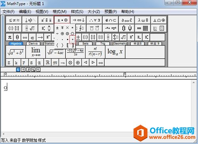Insert the division sign from palette
Screen dimensions: 198x144
tap(57, 34)
